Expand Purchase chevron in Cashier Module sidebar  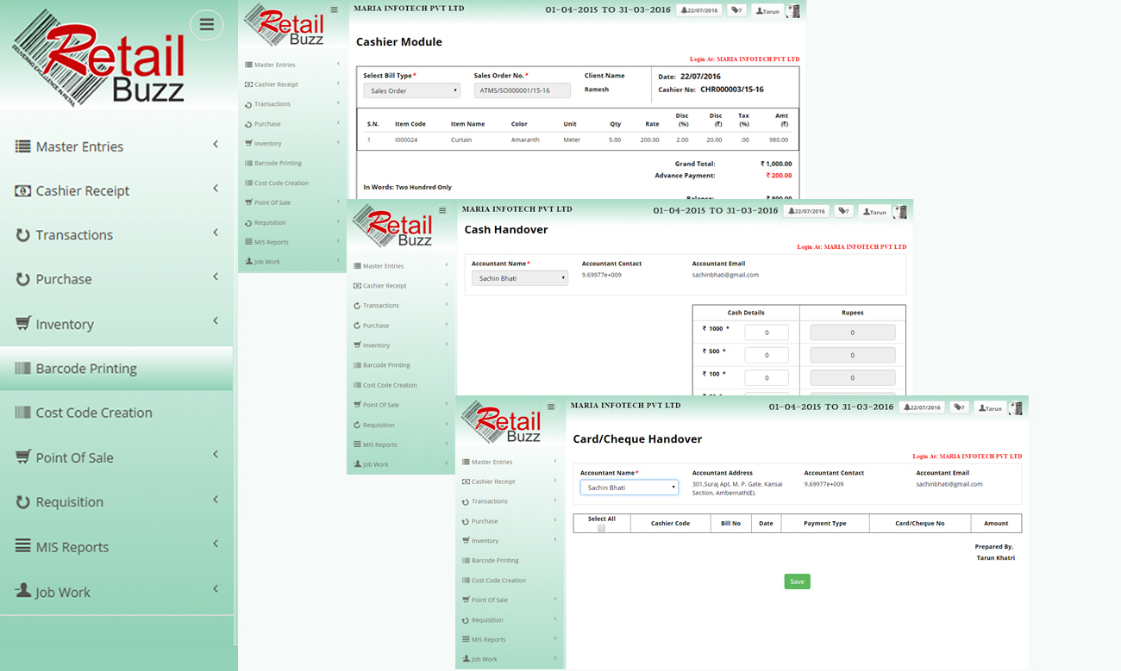pos(338,123)
